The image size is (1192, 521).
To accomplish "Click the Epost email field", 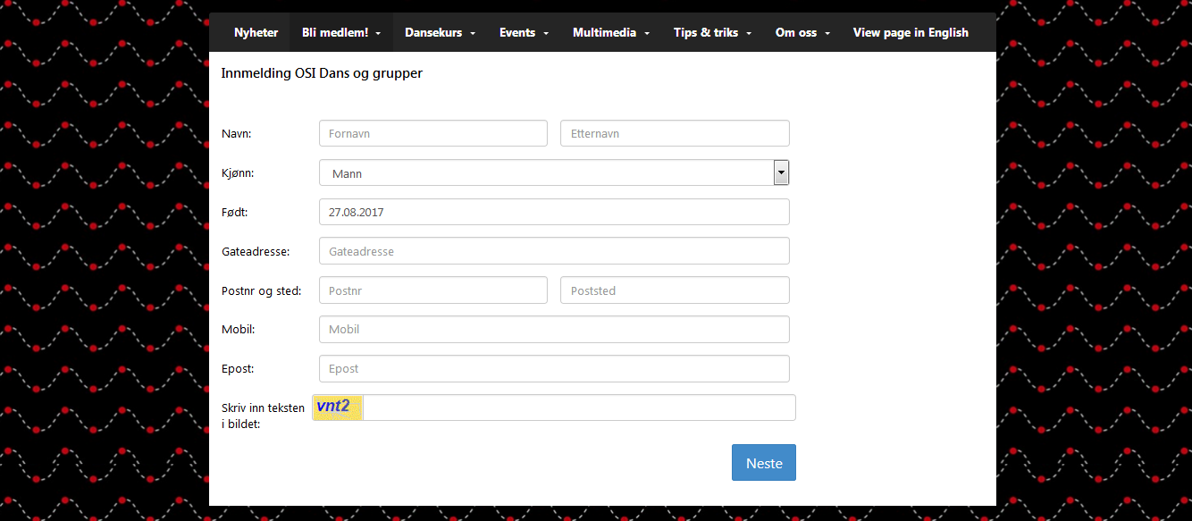I will click(x=554, y=368).
